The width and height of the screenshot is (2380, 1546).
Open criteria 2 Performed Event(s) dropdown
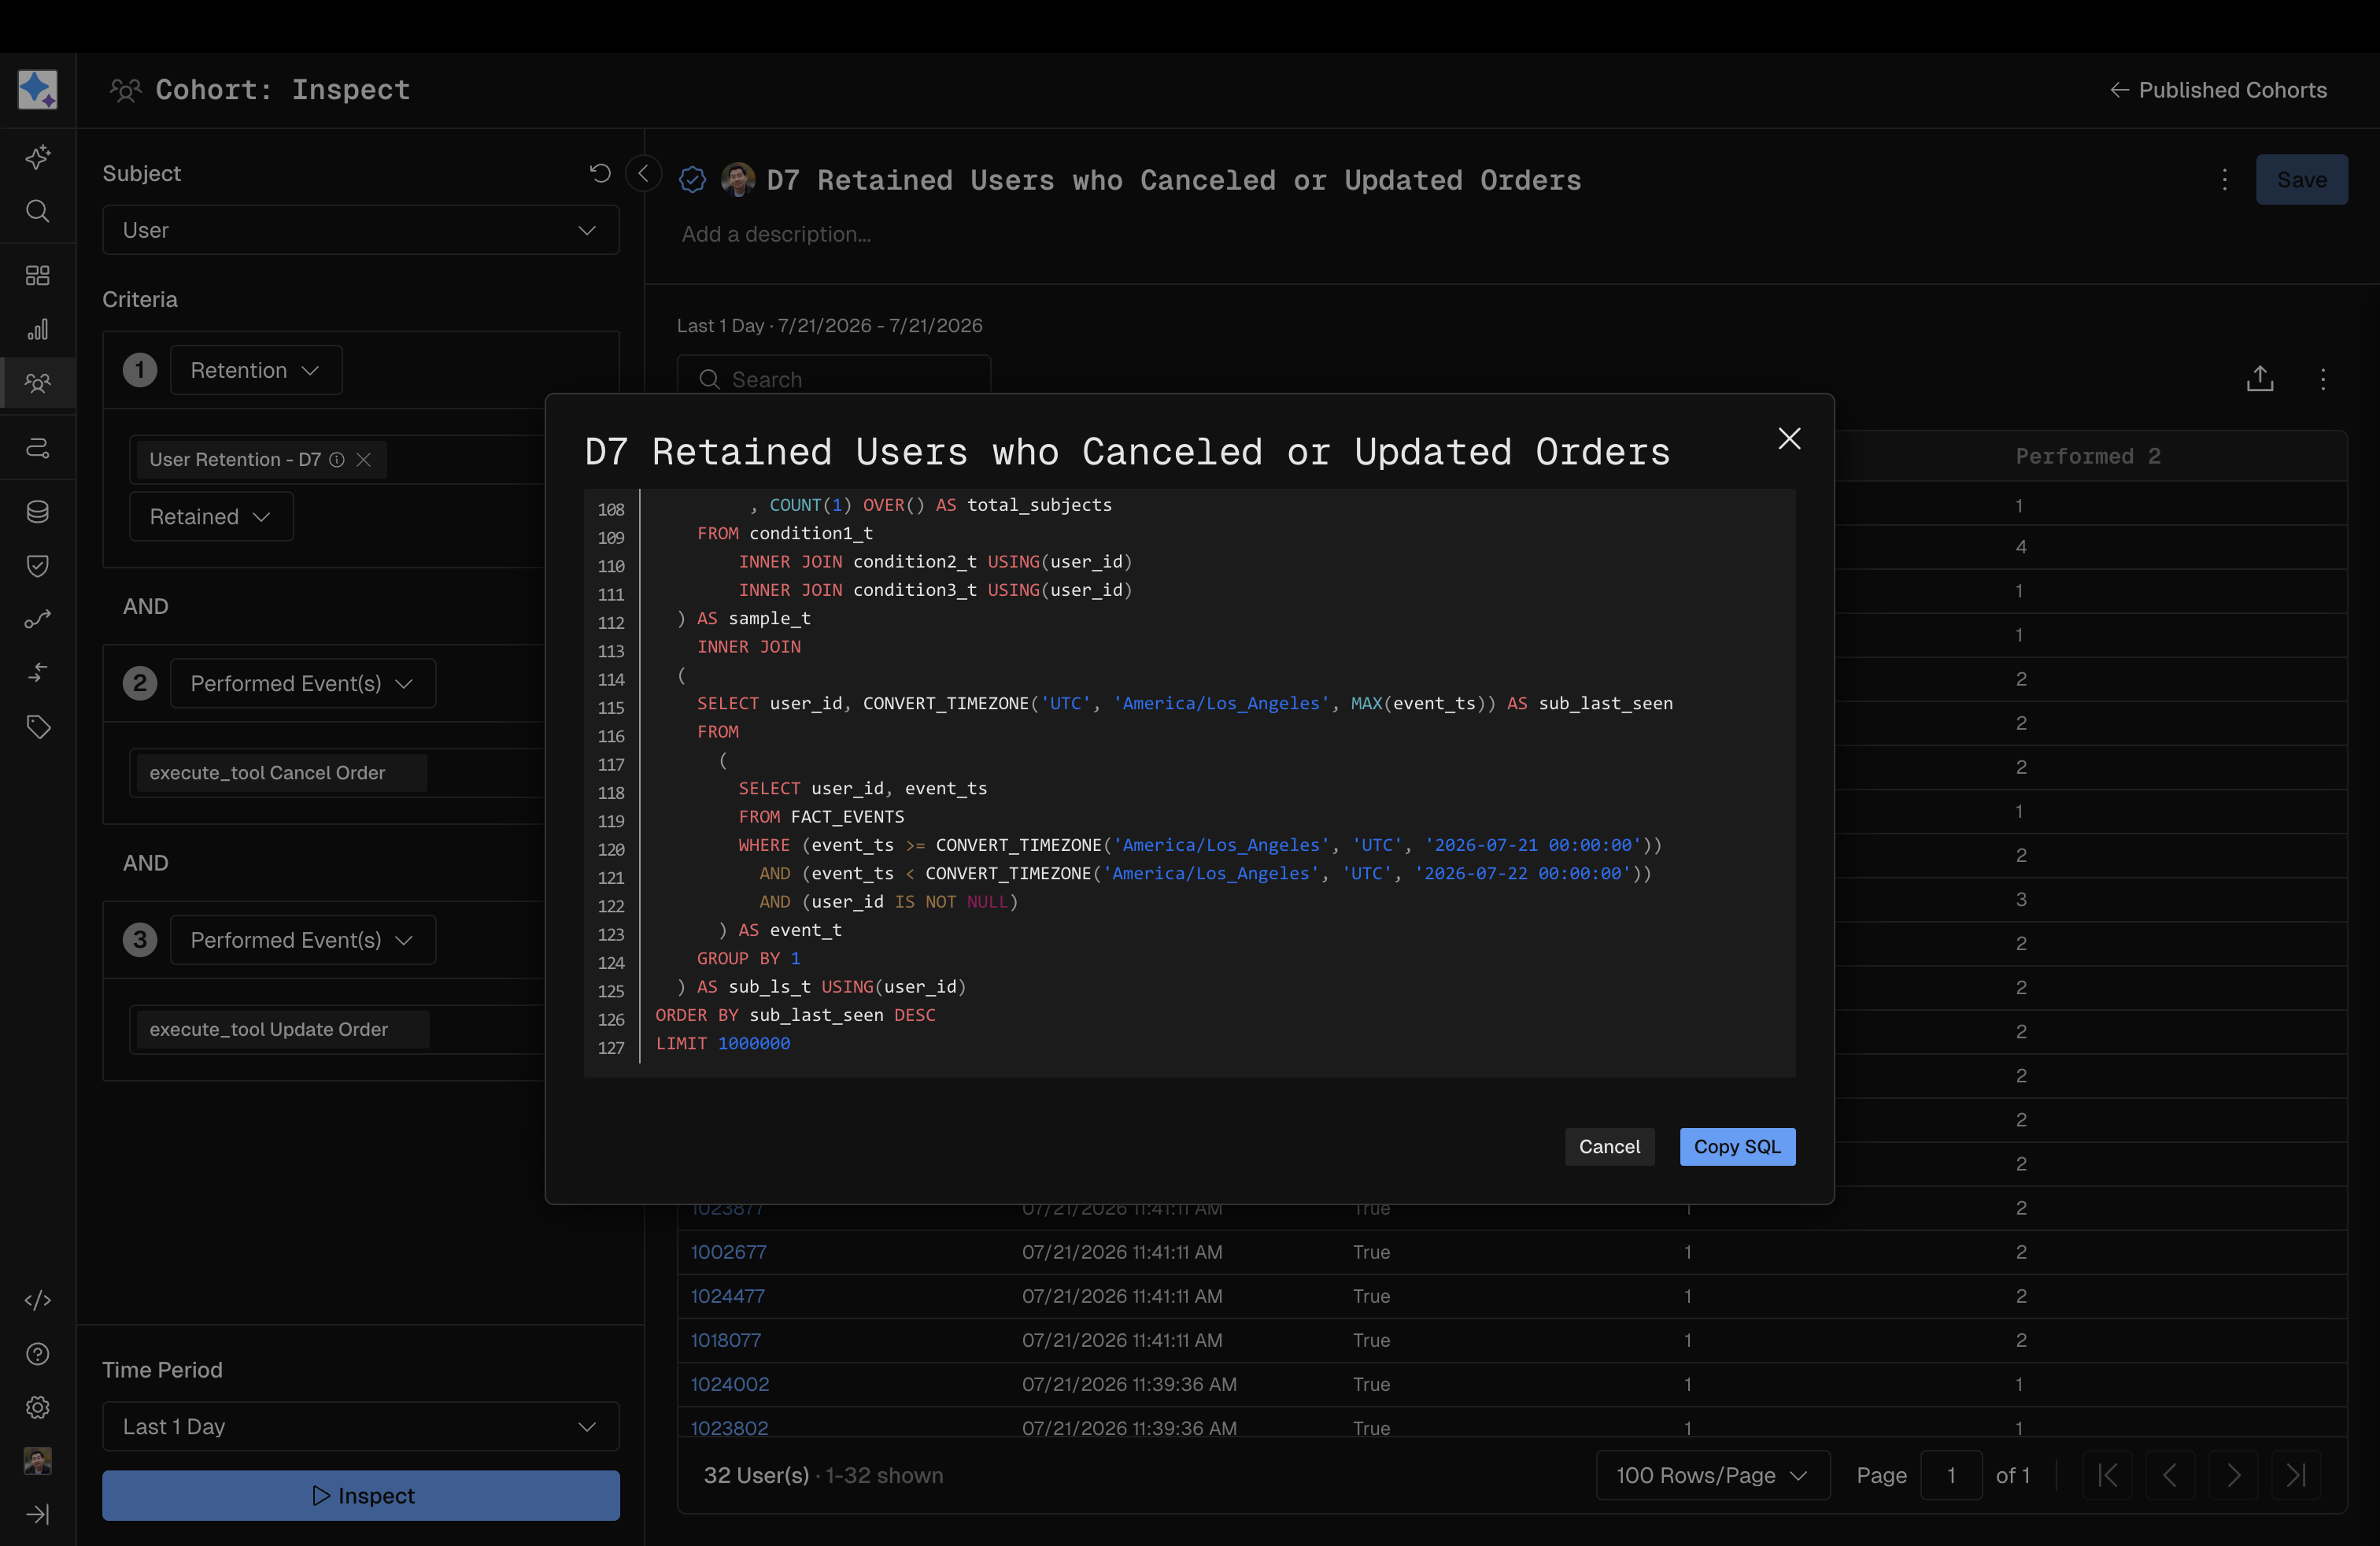coord(303,684)
